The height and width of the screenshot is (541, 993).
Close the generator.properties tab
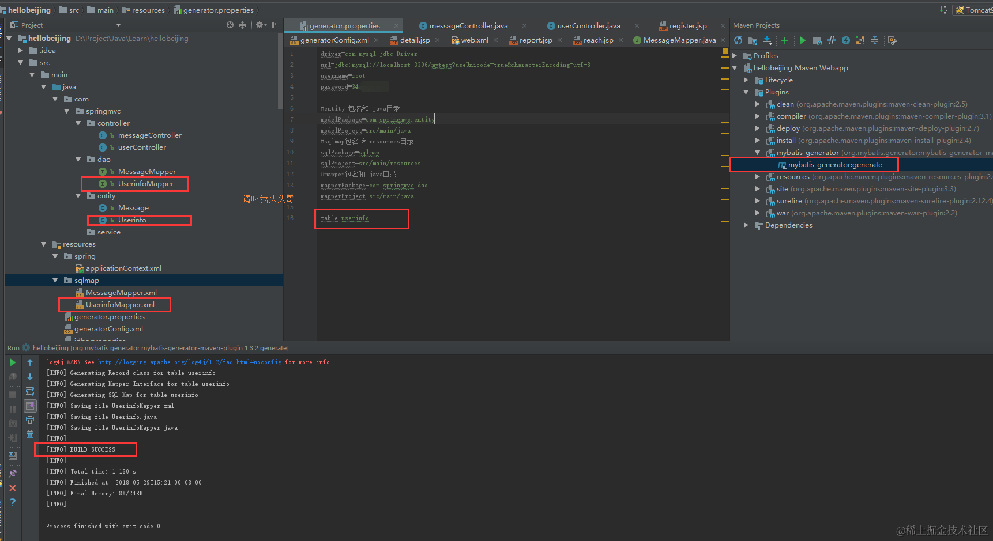pyautogui.click(x=397, y=25)
